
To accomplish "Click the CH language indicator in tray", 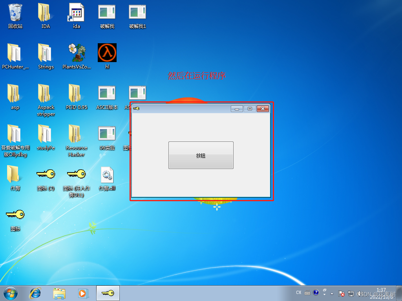I will [x=299, y=292].
